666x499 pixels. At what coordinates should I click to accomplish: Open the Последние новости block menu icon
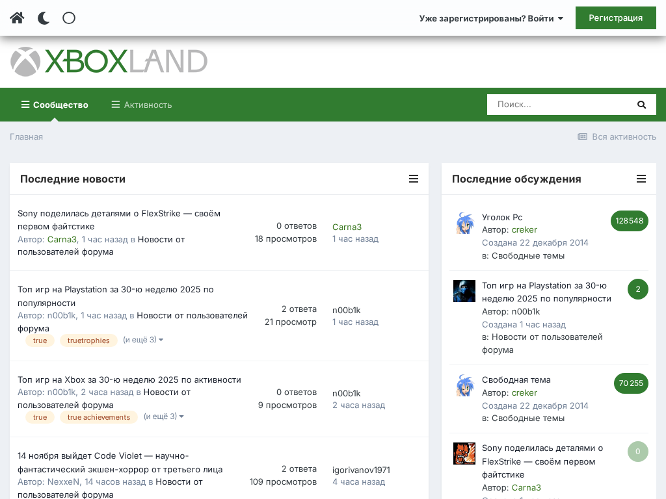coord(414,179)
